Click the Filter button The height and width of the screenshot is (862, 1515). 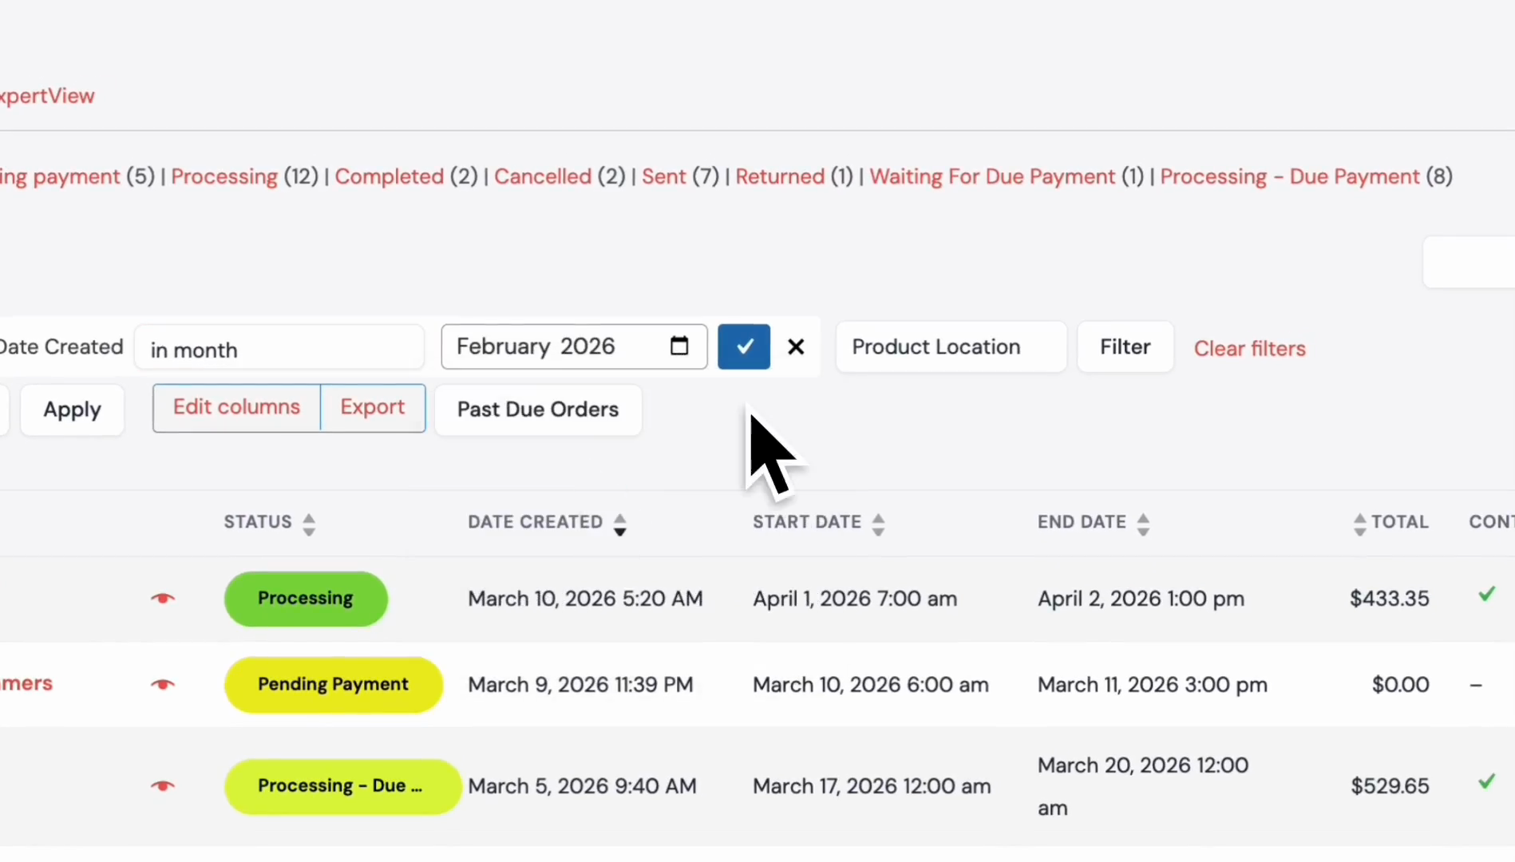[1125, 346]
